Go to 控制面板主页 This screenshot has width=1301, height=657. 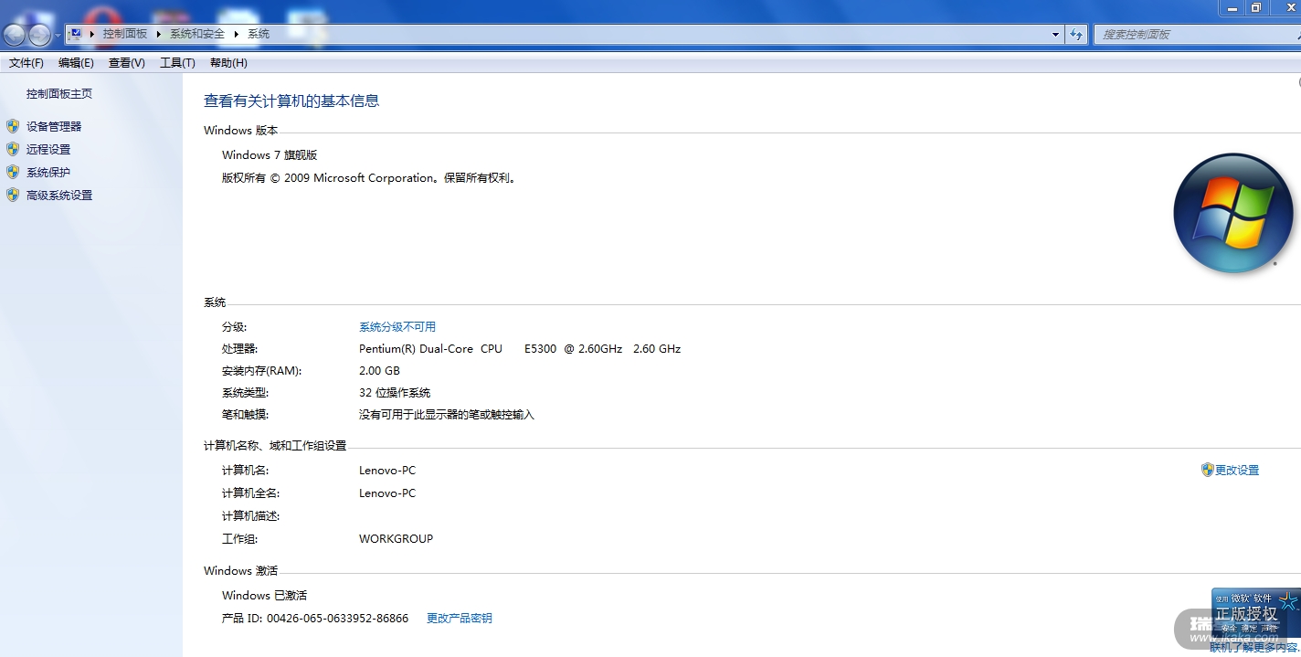(x=59, y=94)
